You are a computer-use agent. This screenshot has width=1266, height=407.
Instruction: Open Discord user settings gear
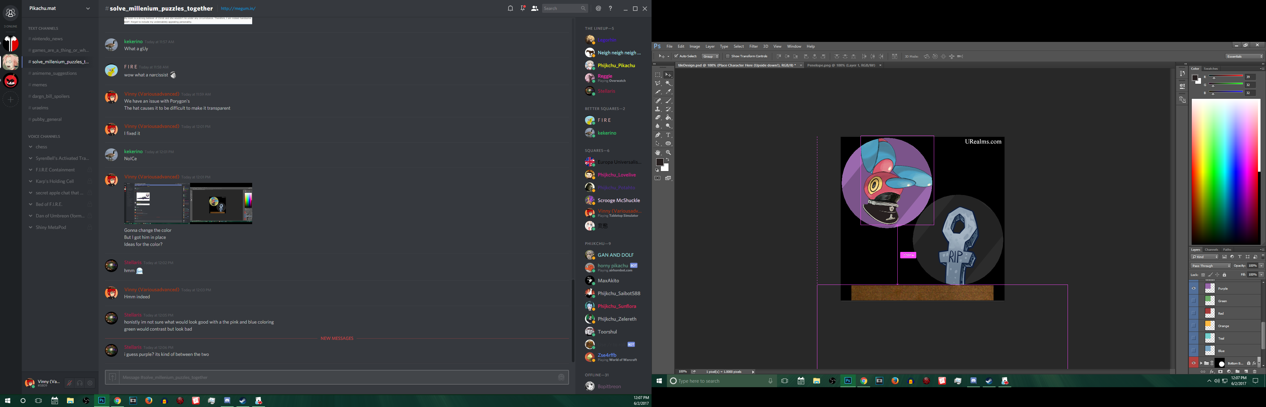point(91,383)
